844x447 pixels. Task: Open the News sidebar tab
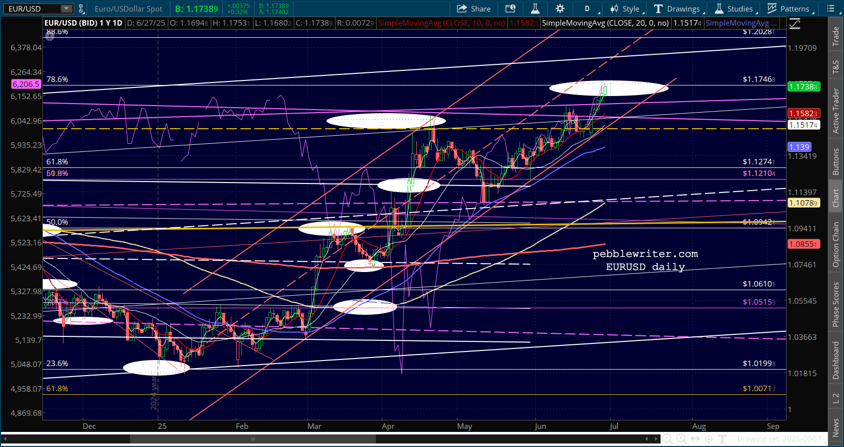coord(836,427)
